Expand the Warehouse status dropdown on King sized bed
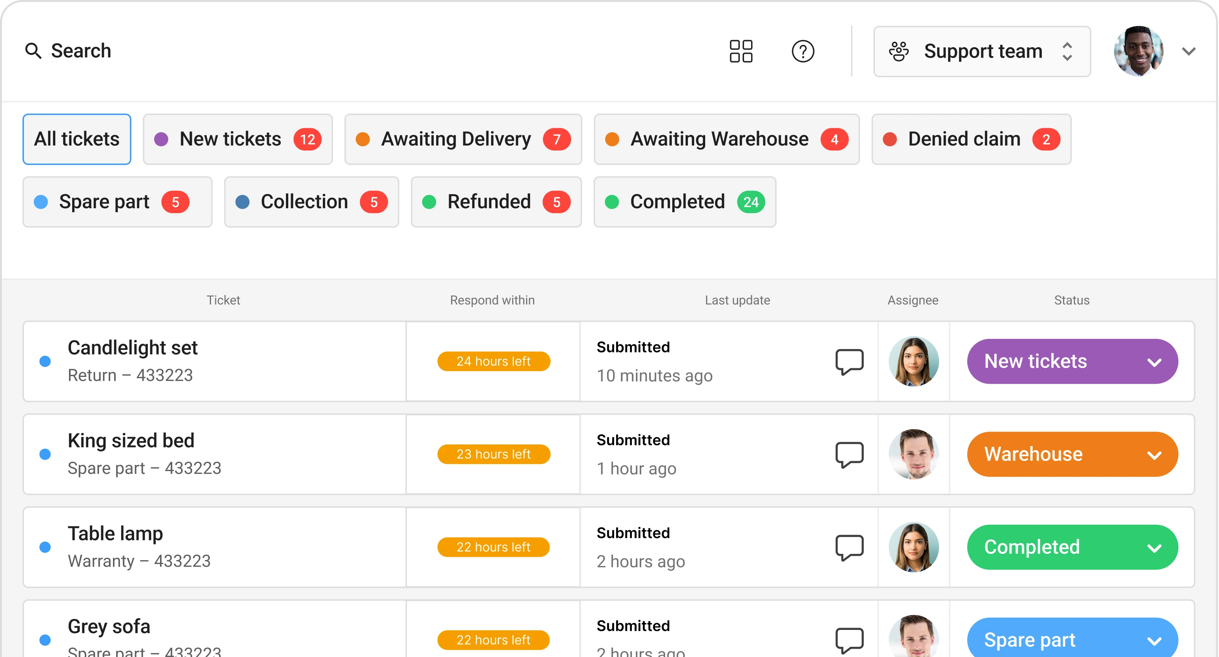The width and height of the screenshot is (1219, 657). [1155, 454]
